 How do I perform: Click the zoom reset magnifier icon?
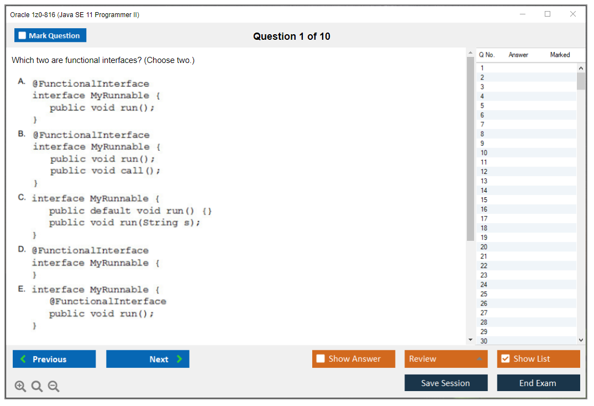(x=37, y=387)
